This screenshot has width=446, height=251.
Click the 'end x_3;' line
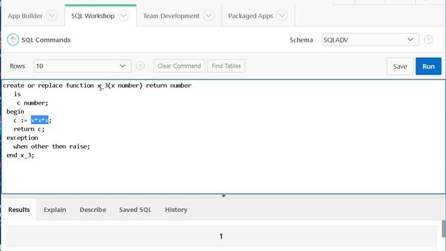pyautogui.click(x=20, y=155)
